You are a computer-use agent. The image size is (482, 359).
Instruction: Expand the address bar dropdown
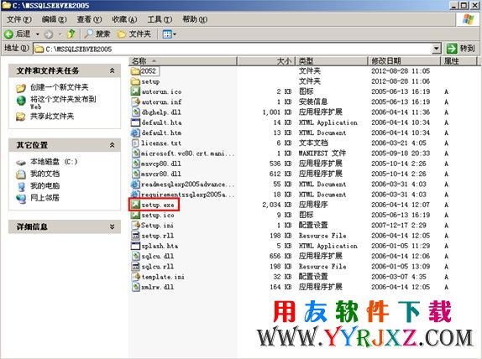pos(436,49)
